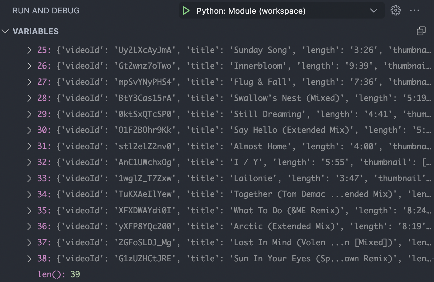Select variable row with videoId 'AnC1UWchxOg'

click(216, 162)
